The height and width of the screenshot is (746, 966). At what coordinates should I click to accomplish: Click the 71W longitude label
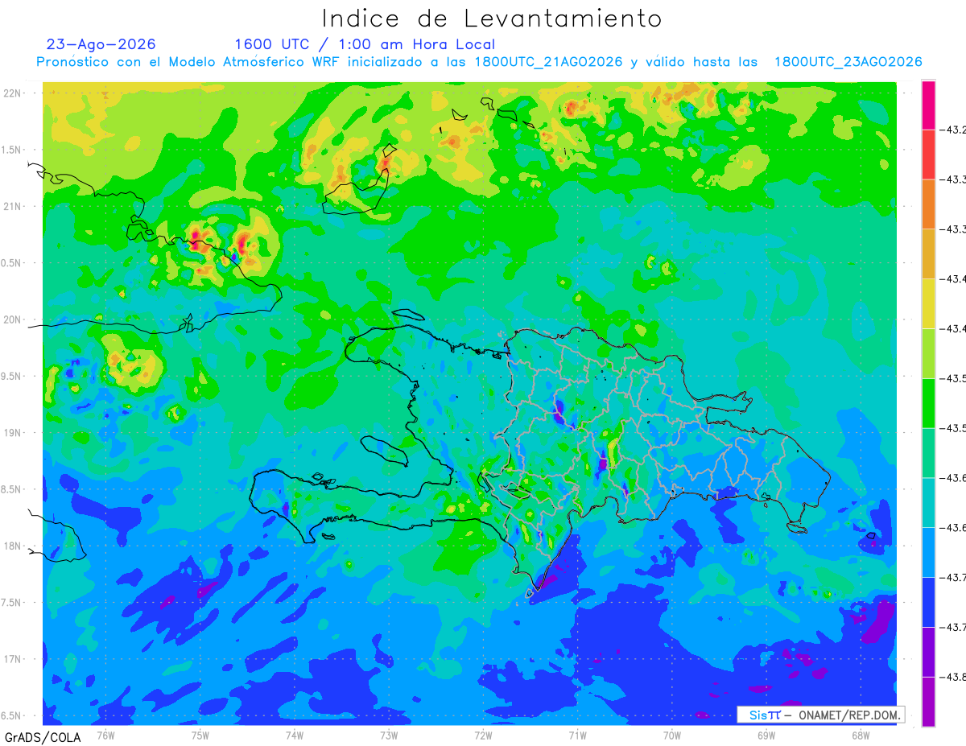[x=577, y=735]
